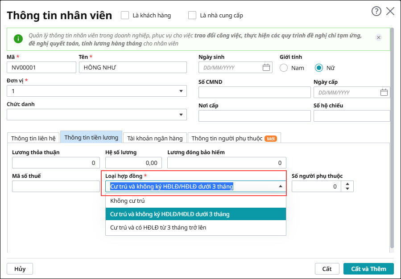Focus the Số CMND input field

[254, 92]
